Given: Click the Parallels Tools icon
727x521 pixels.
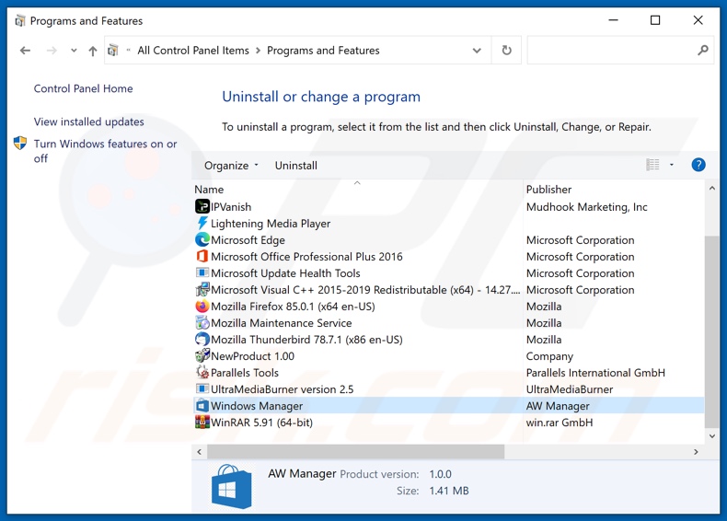Looking at the screenshot, I should click(x=202, y=372).
